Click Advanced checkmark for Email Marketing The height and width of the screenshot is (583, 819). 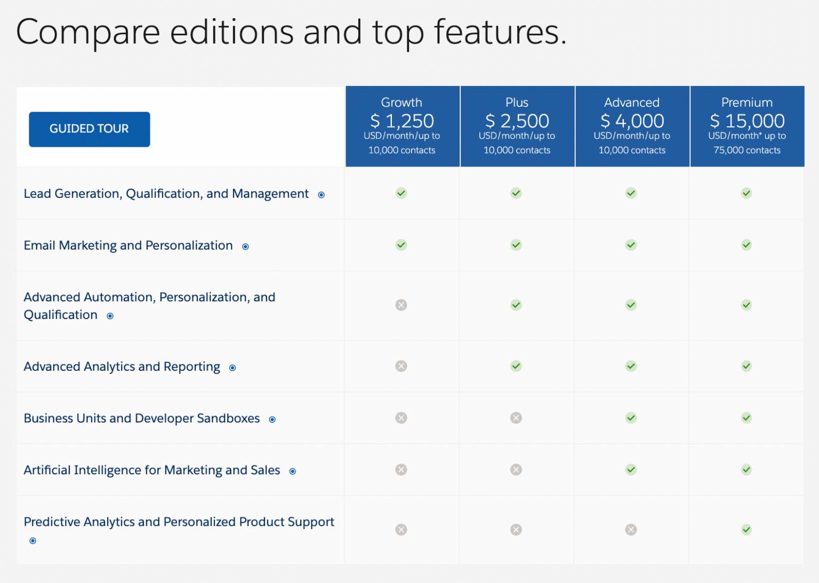[x=631, y=245]
